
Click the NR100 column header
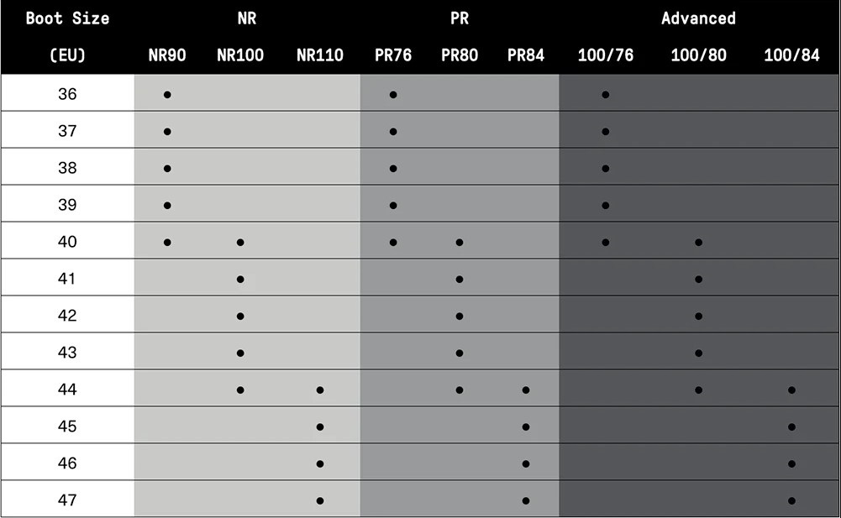coord(239,56)
